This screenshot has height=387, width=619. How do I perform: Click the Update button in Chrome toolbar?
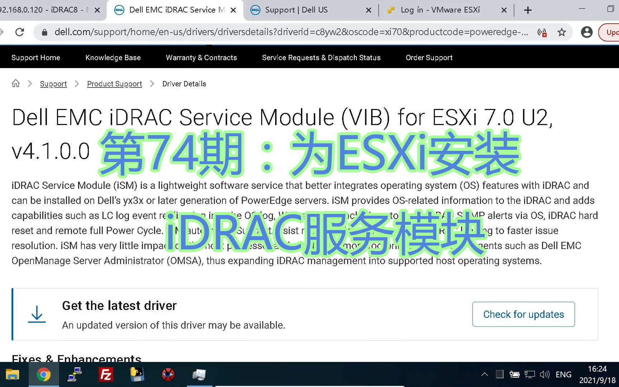(x=609, y=32)
